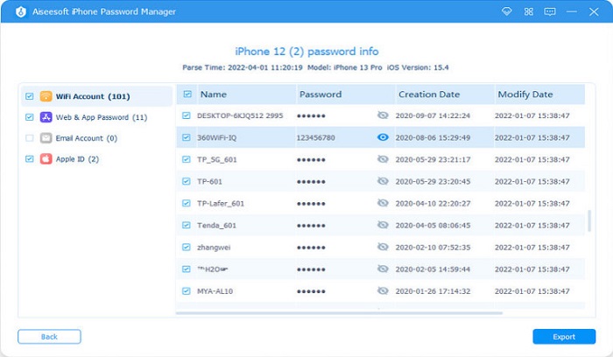This screenshot has width=613, height=357.
Task: Sort by Creation Date column header
Action: [429, 94]
